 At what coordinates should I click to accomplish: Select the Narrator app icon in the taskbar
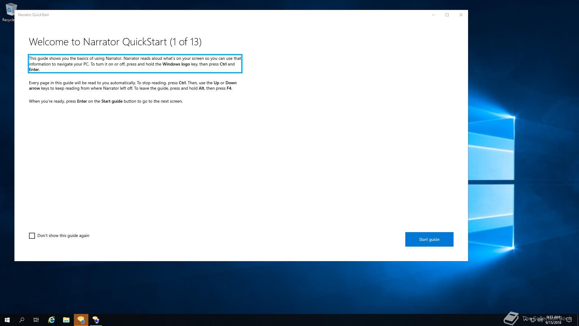96,320
